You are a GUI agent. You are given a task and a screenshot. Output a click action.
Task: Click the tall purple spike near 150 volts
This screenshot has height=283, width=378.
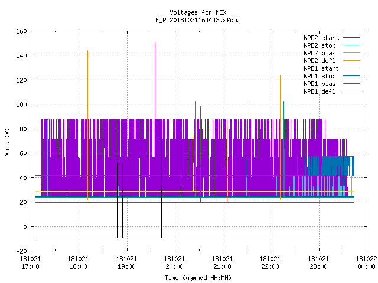[155, 81]
